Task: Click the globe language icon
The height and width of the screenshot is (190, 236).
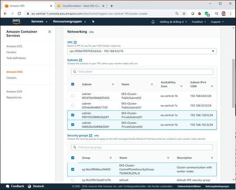Action: point(29,186)
